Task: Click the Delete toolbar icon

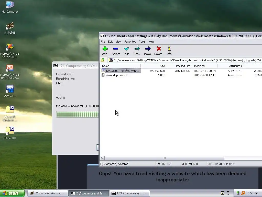Action: pyautogui.click(x=158, y=51)
